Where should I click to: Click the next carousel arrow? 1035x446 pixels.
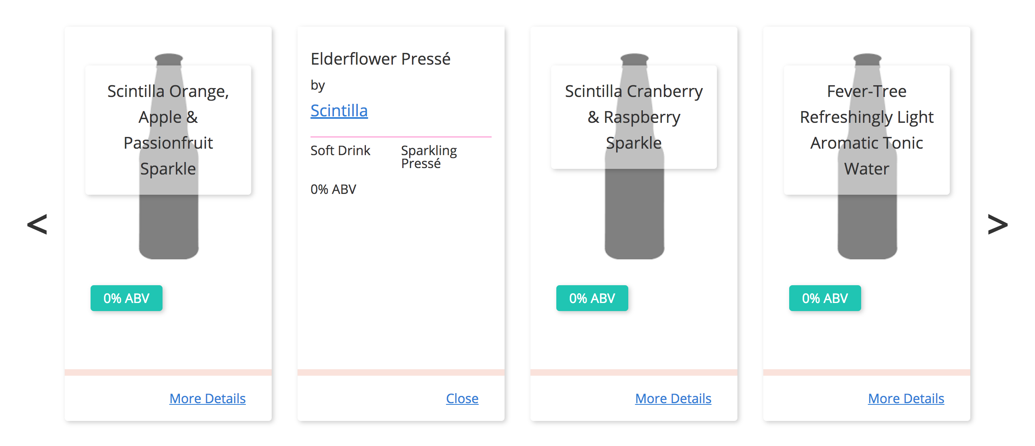pyautogui.click(x=997, y=225)
